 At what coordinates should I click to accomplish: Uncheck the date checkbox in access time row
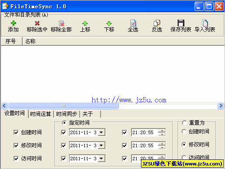pyautogui.click(x=64, y=159)
